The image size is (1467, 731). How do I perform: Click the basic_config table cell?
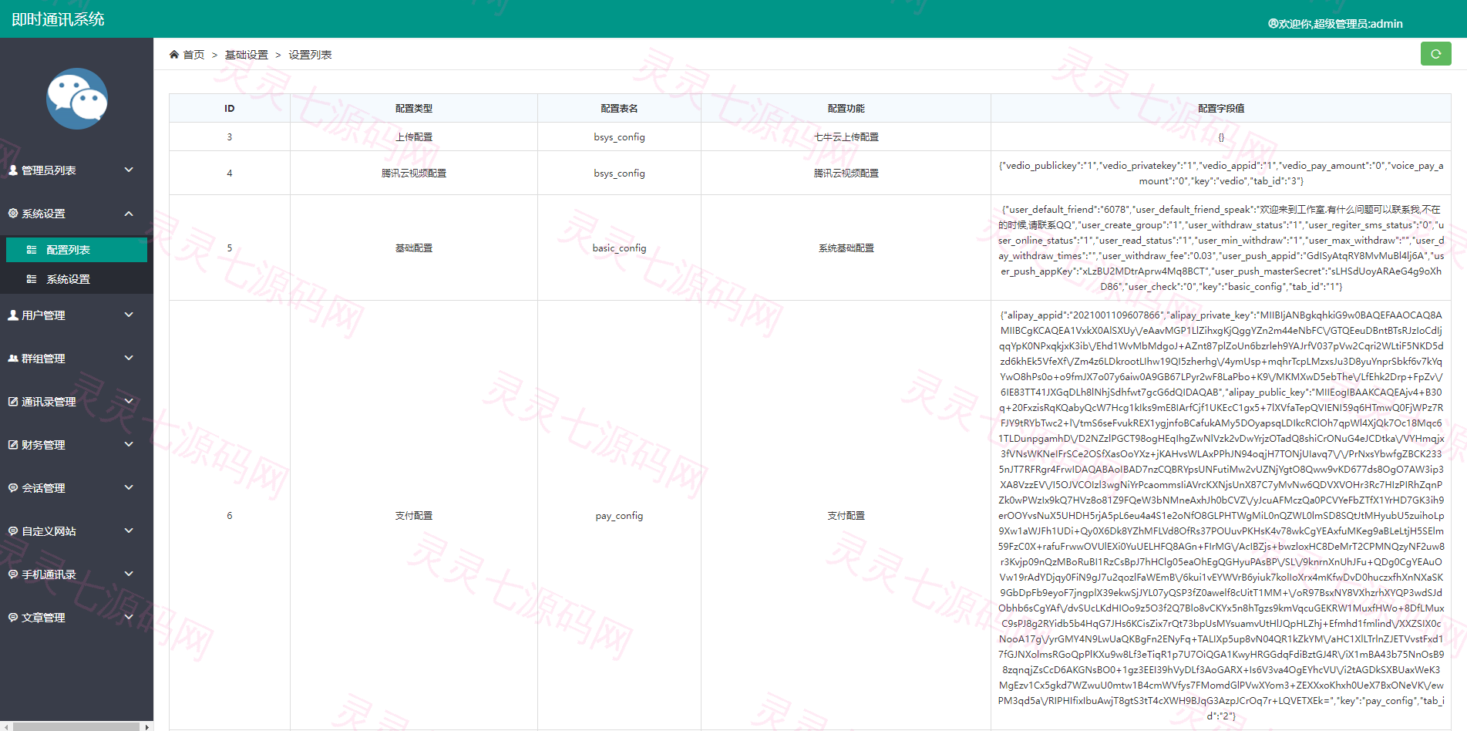[x=619, y=248]
